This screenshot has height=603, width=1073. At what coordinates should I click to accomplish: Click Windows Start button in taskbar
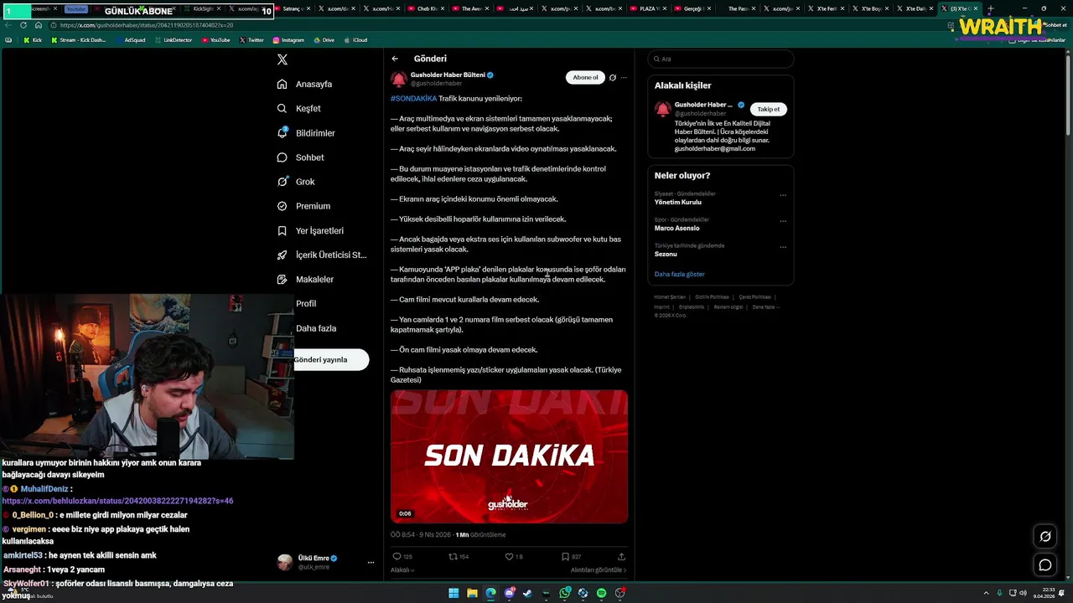pyautogui.click(x=454, y=593)
